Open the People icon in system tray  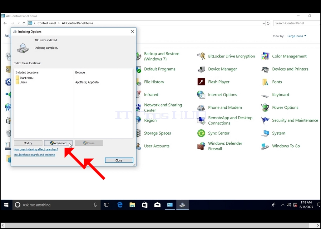[x=273, y=205]
